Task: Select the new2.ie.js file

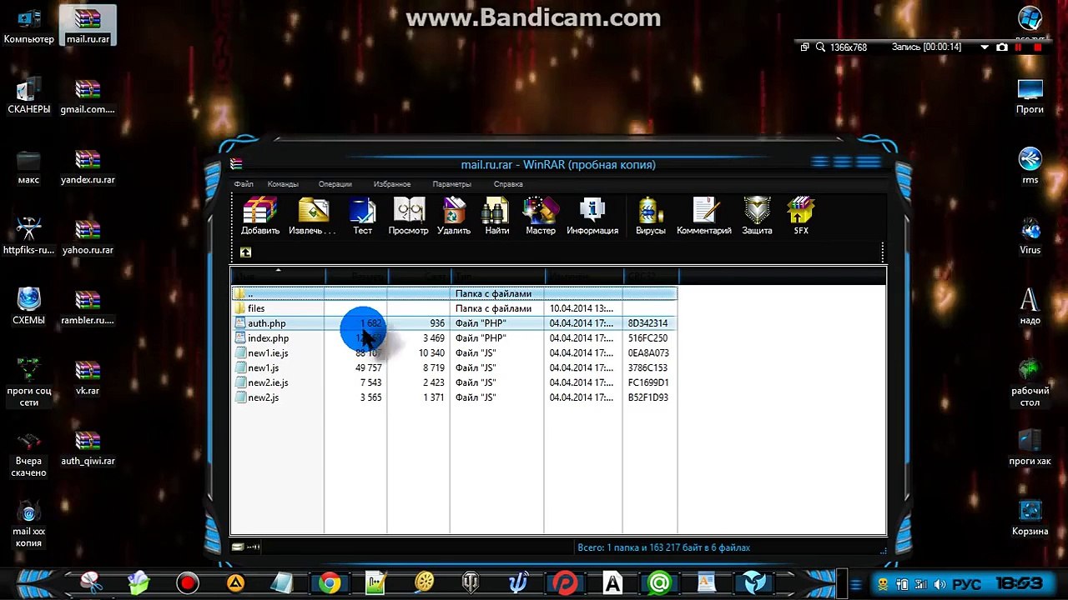Action: click(x=454, y=383)
